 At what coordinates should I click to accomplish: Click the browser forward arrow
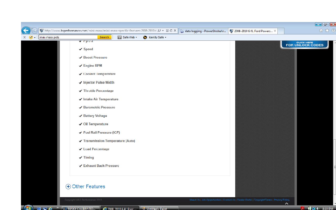point(35,30)
